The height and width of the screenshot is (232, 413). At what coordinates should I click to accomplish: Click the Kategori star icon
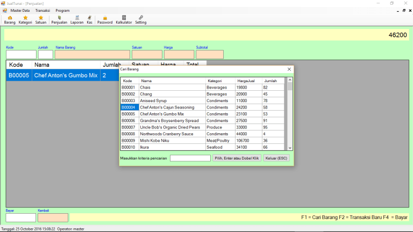pyautogui.click(x=25, y=20)
